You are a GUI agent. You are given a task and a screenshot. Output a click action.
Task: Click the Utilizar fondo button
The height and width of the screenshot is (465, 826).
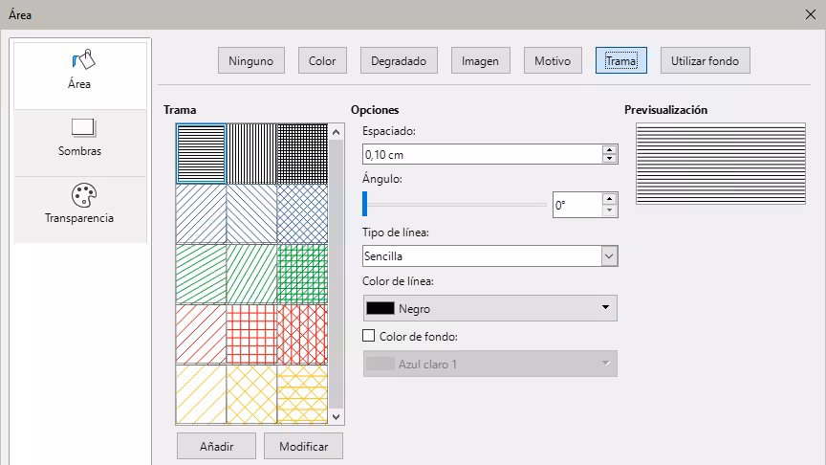coord(706,60)
